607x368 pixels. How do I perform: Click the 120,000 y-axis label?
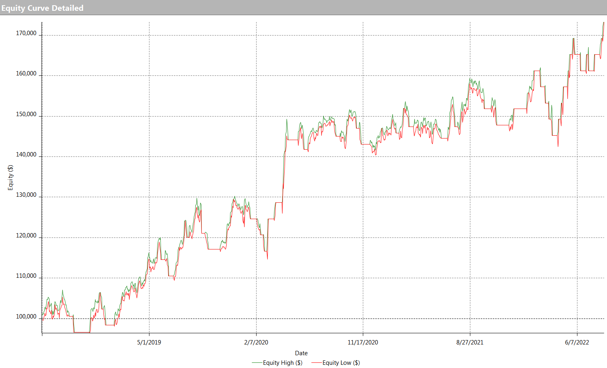(26, 236)
